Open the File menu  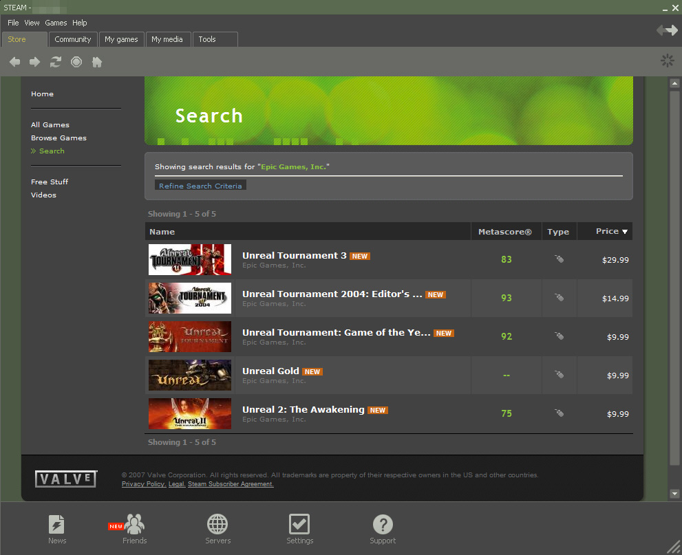click(x=13, y=23)
